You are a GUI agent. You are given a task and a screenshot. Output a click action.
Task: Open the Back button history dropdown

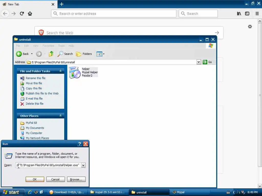coord(32,54)
